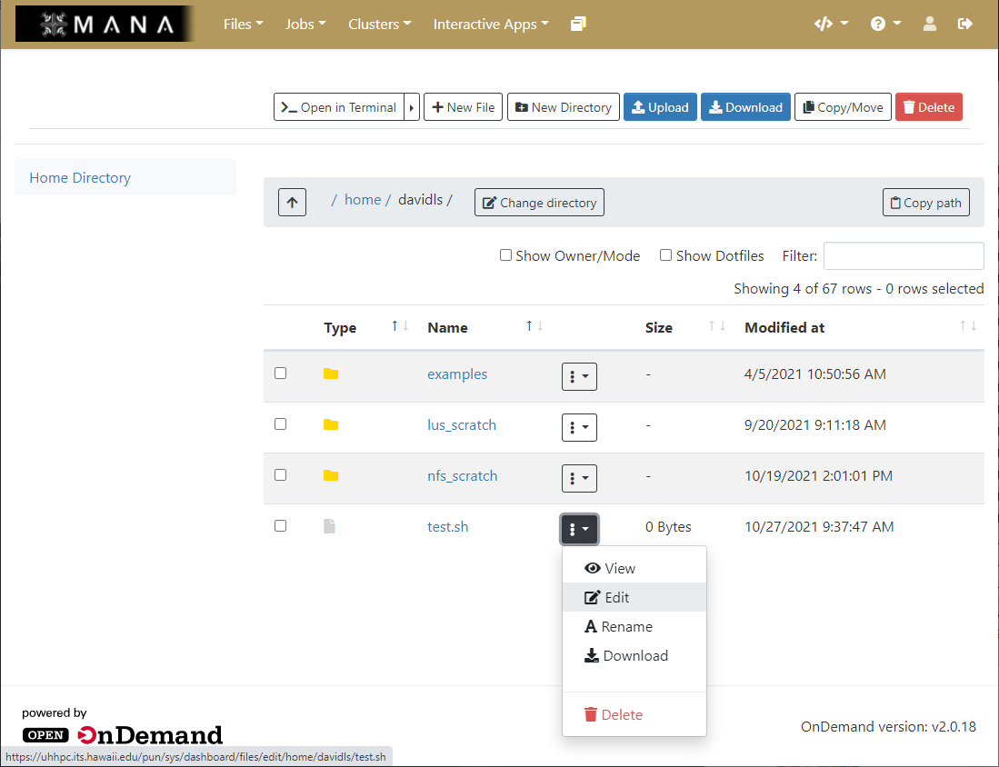Open actions dropdown for lus_scratch row
The height and width of the screenshot is (767, 999).
579,427
